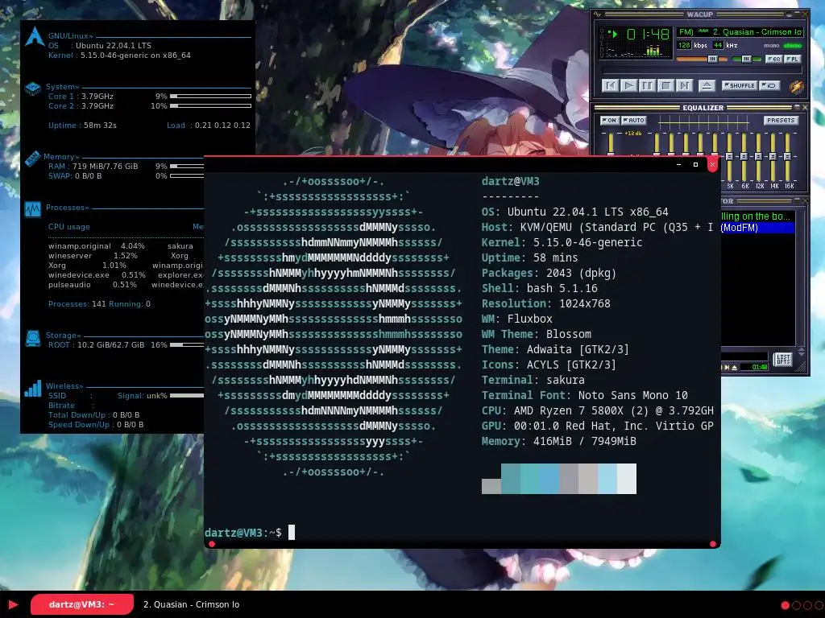Click the scrolling song title in WACUP

[740, 32]
